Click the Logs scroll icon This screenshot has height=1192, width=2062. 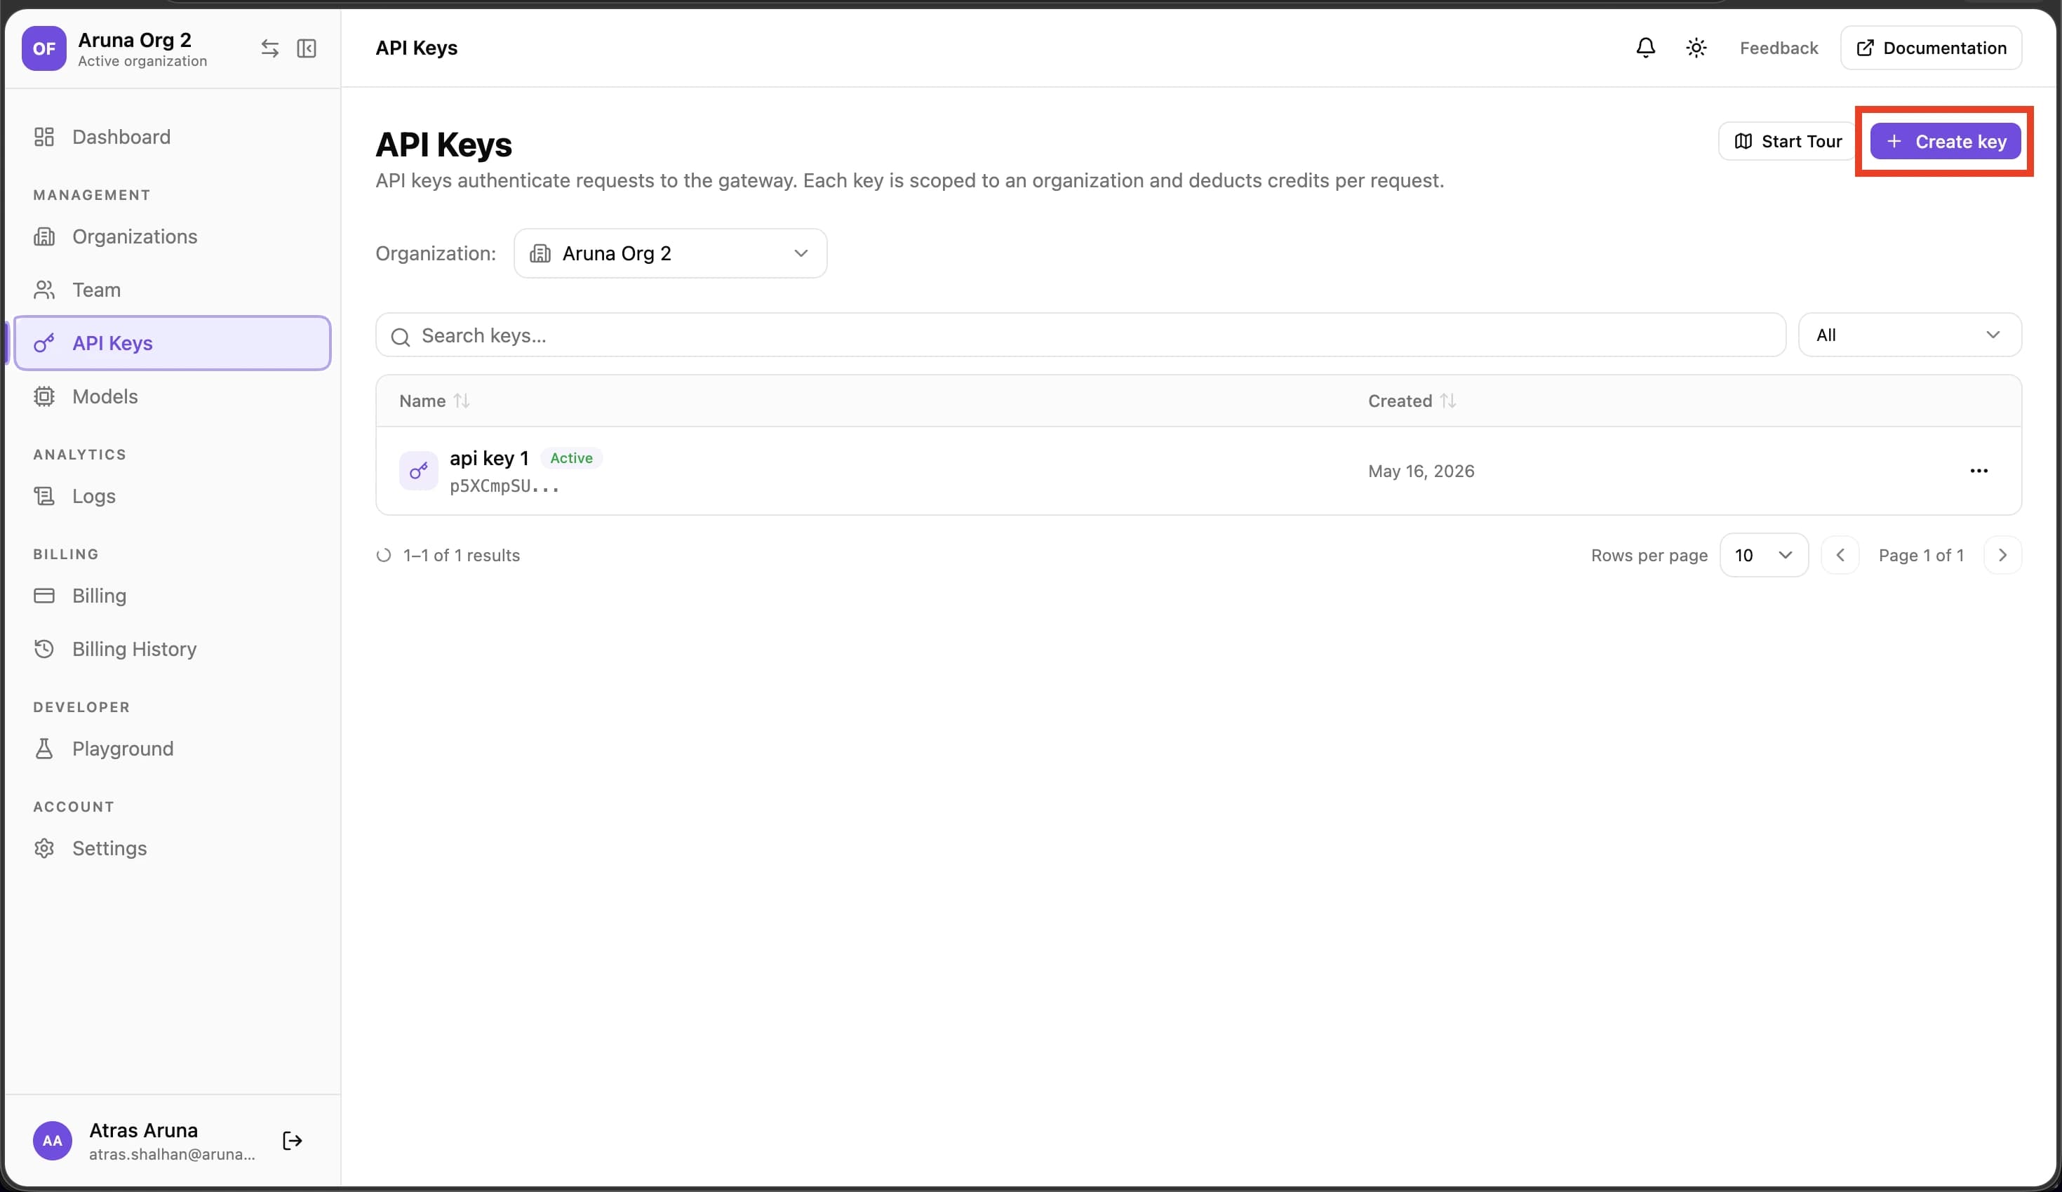[x=44, y=496]
